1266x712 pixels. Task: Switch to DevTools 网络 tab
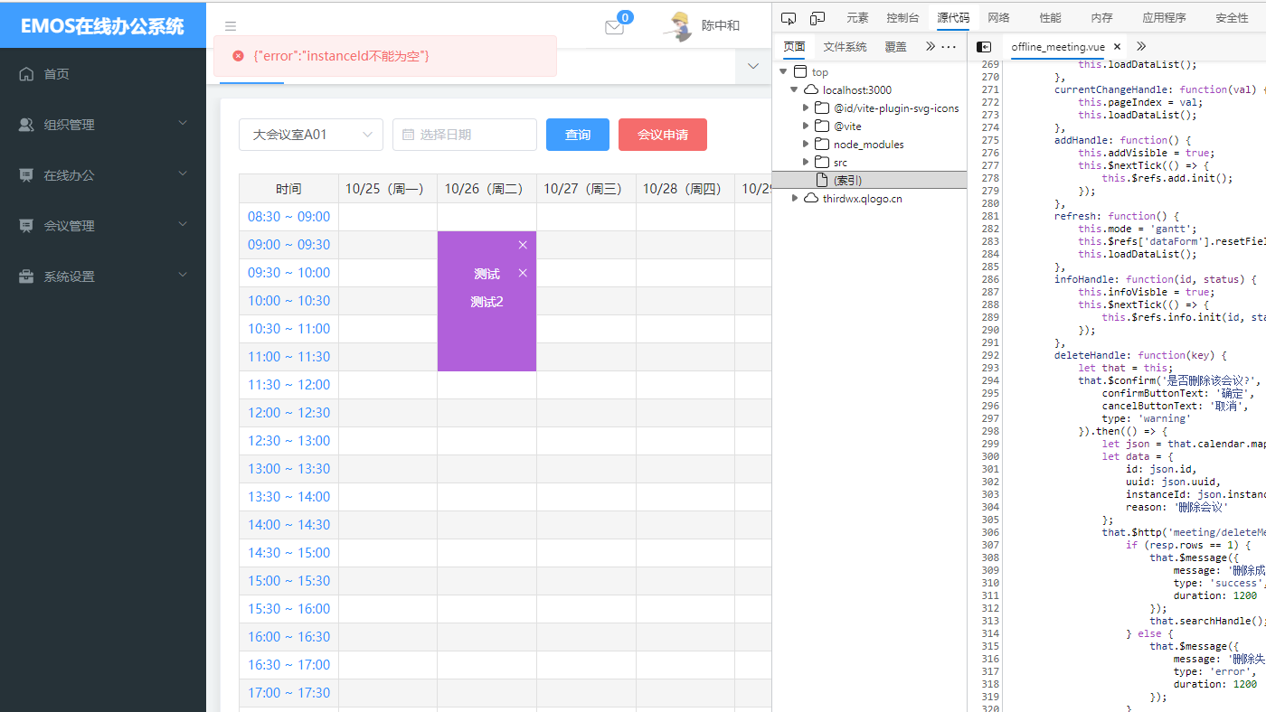pyautogui.click(x=998, y=18)
